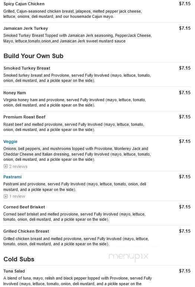View the 1 review for Pastrami
The image size is (195, 287).
(17, 196)
